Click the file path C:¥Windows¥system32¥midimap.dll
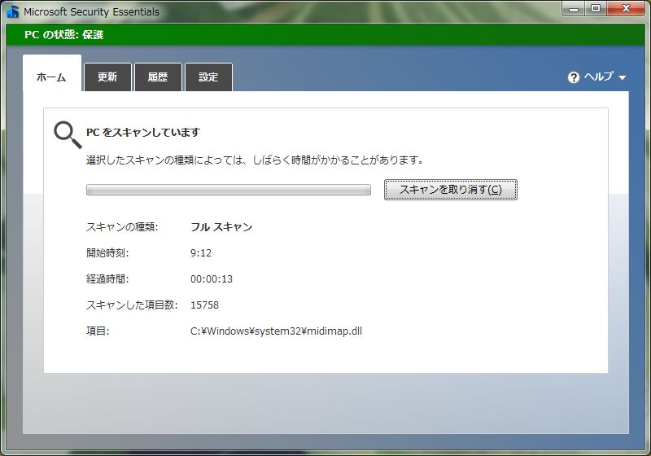The width and height of the screenshot is (651, 456). pos(276,331)
